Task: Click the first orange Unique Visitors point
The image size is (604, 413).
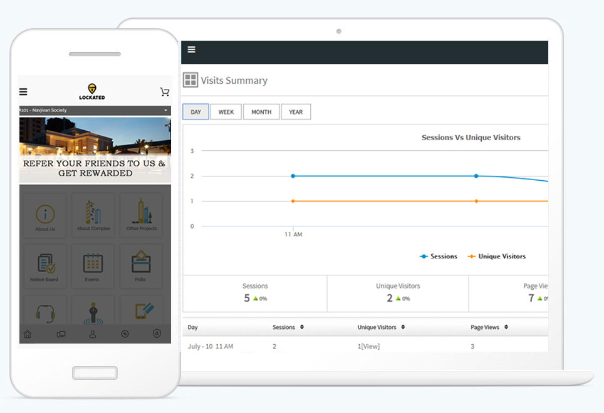Action: pos(293,201)
